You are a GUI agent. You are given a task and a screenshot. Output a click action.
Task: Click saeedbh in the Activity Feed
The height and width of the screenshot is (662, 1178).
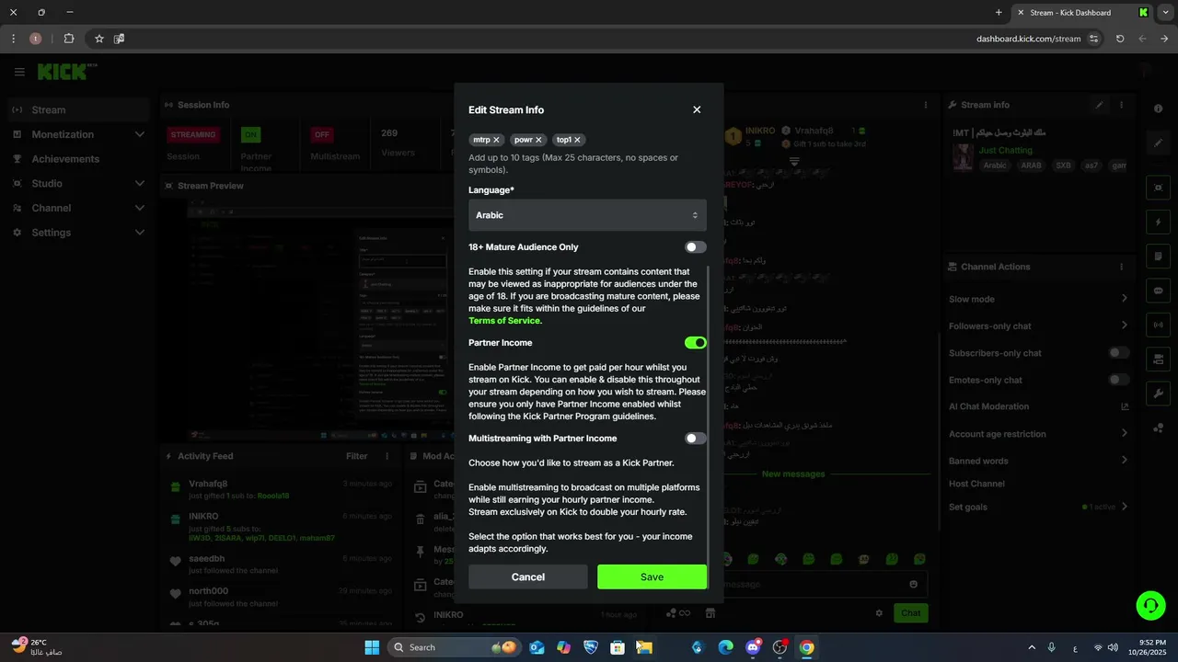pos(207,558)
